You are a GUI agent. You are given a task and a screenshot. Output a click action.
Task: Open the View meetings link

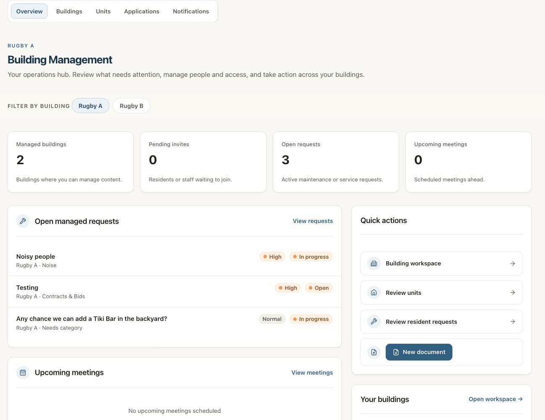312,373
